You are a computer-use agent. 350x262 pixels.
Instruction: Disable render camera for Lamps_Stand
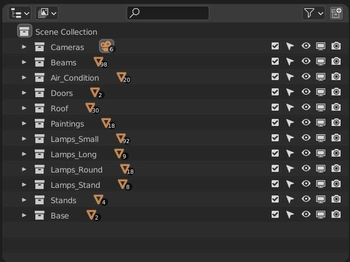pos(336,184)
